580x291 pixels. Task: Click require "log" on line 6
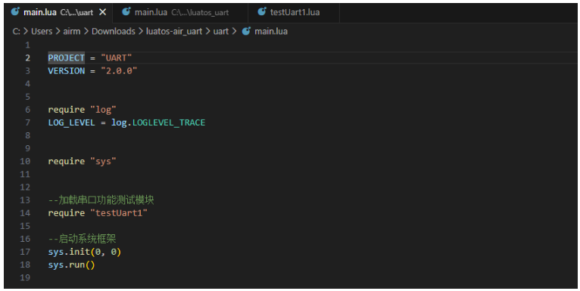pos(82,110)
